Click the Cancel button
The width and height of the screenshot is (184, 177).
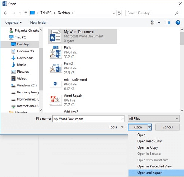[167, 127]
